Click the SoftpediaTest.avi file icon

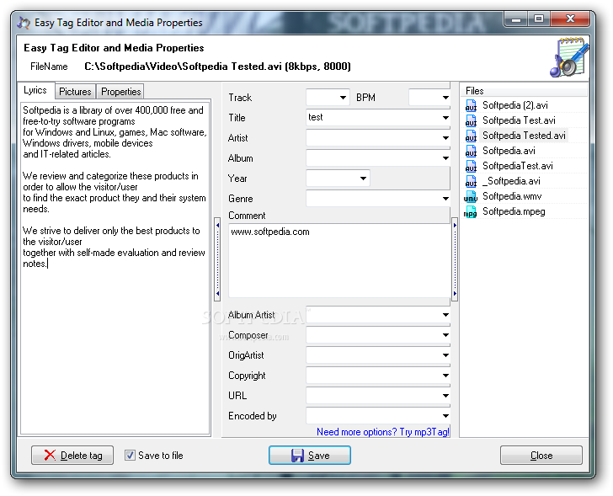[x=471, y=166]
